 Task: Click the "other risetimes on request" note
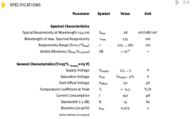(74, 114)
